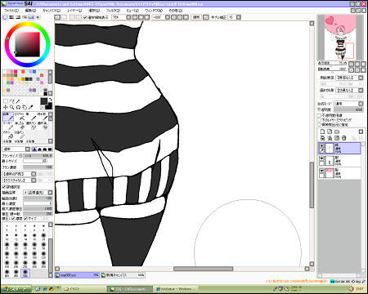The height and width of the screenshot is (294, 368).
Task: Select the 水彩筆 watercolor brush
Action: 43,117
